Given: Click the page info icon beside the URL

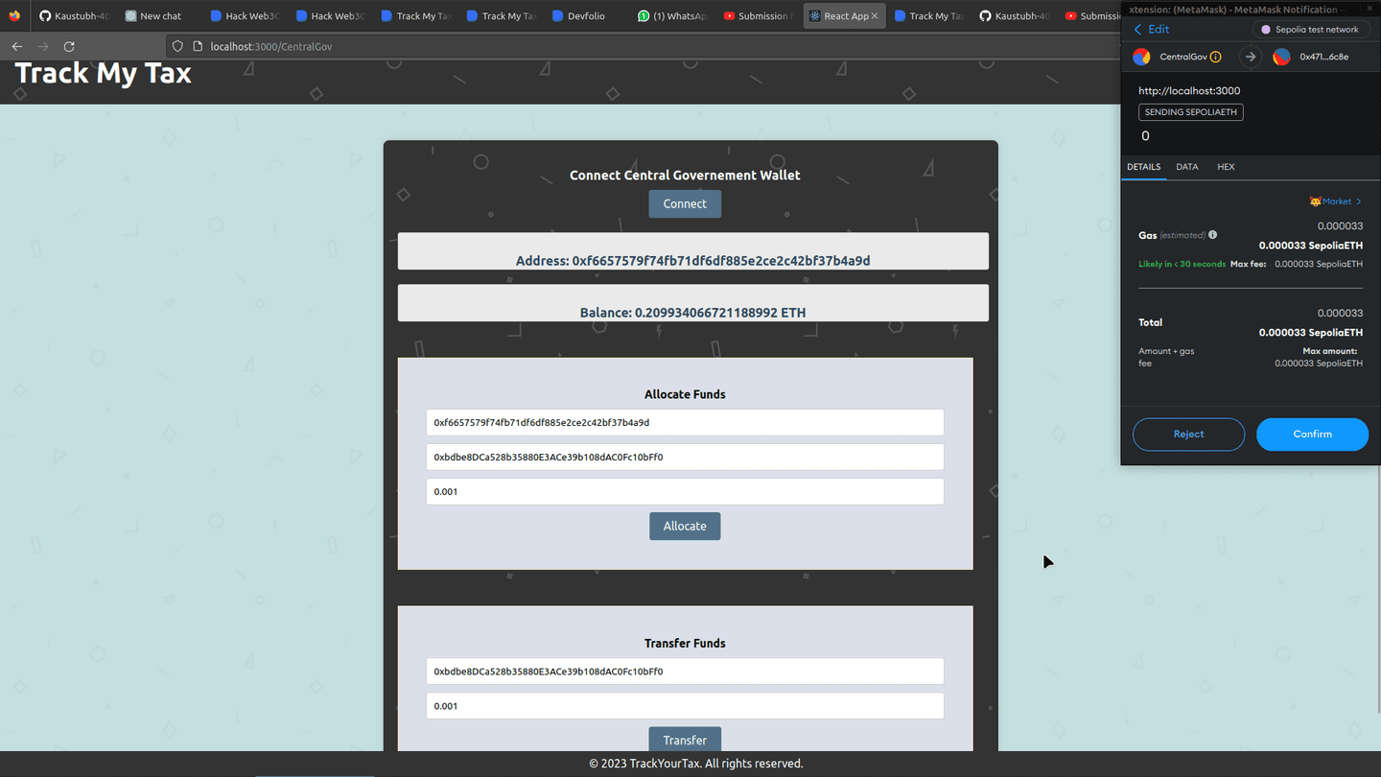Looking at the screenshot, I should 198,46.
